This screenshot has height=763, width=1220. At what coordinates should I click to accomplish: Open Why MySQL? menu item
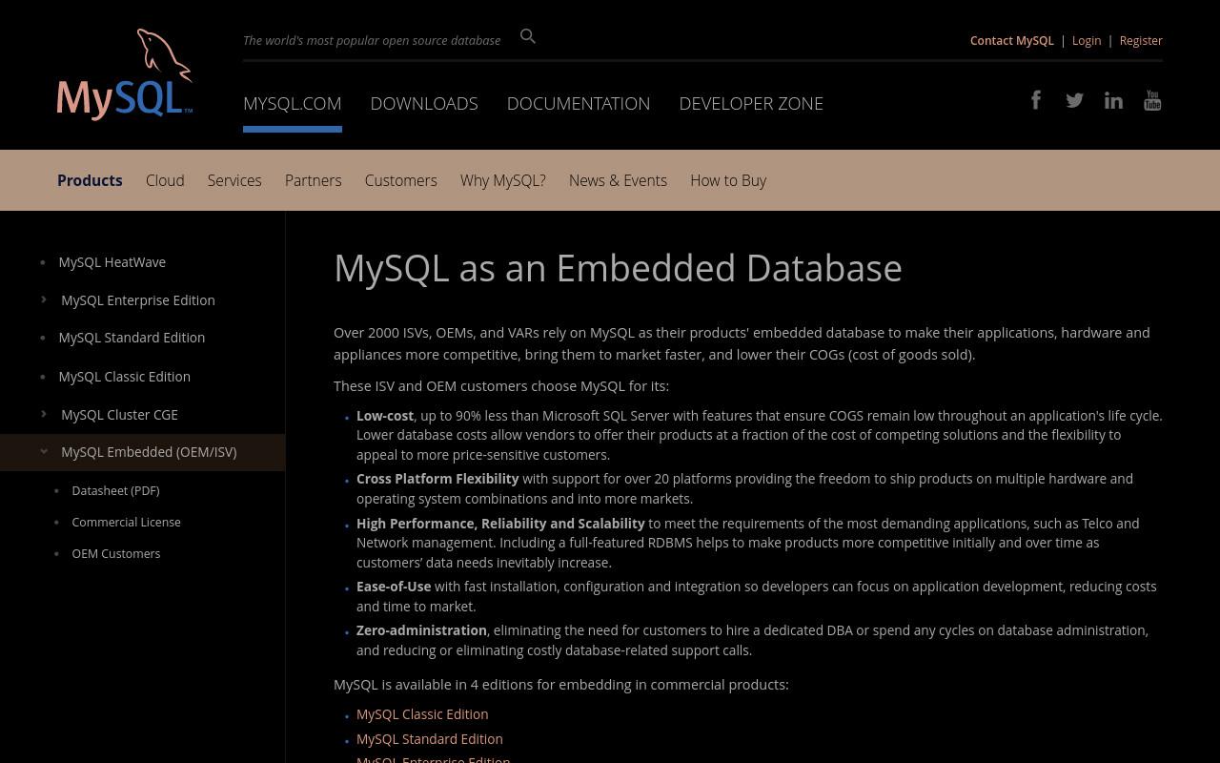click(x=502, y=180)
